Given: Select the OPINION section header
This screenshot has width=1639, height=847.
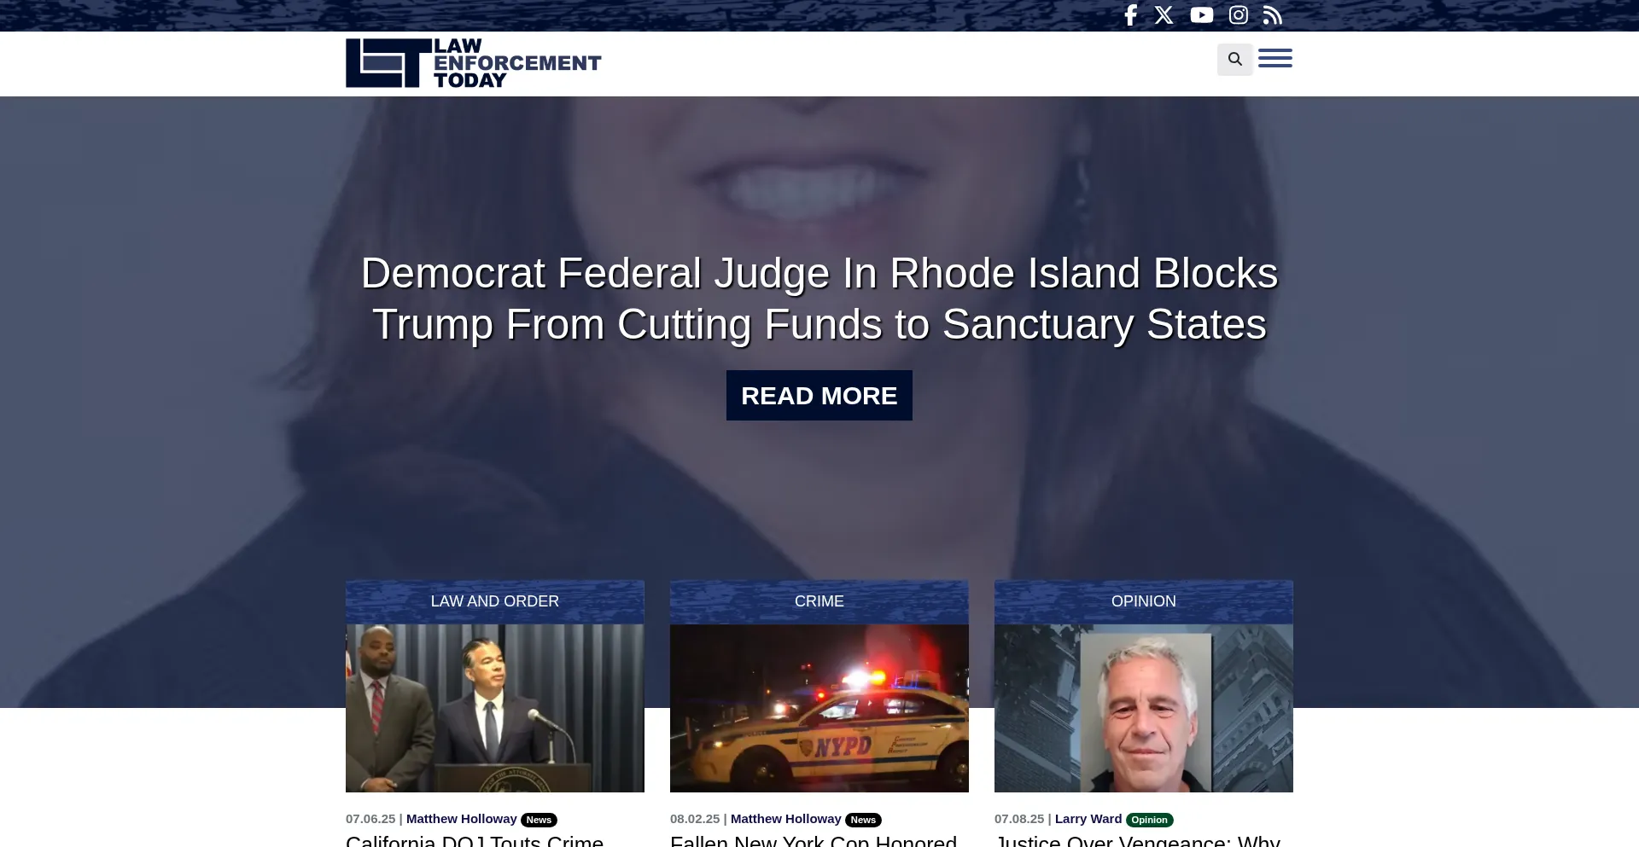Looking at the screenshot, I should pos(1144,601).
